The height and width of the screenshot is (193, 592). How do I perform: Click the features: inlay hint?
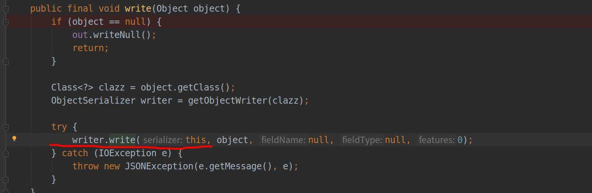tap(437, 140)
